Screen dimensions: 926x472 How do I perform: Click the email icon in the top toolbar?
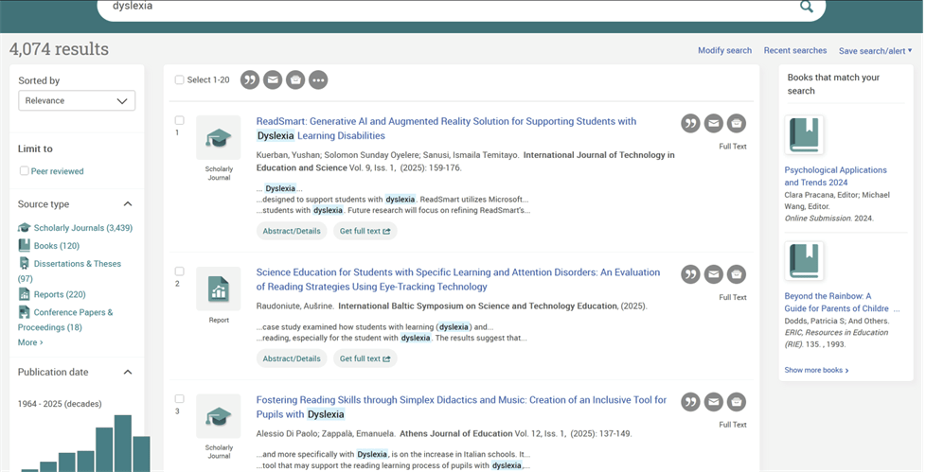tap(273, 80)
